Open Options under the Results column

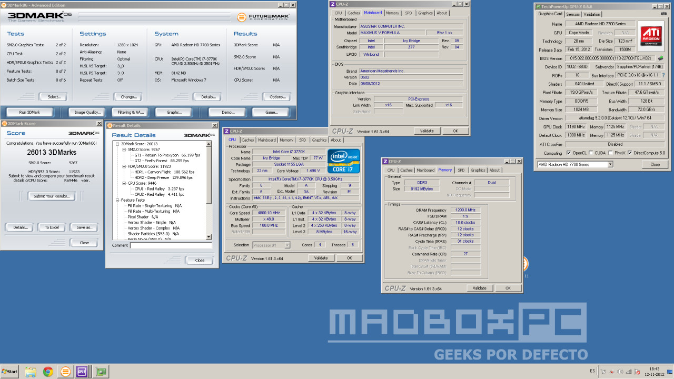(x=277, y=97)
